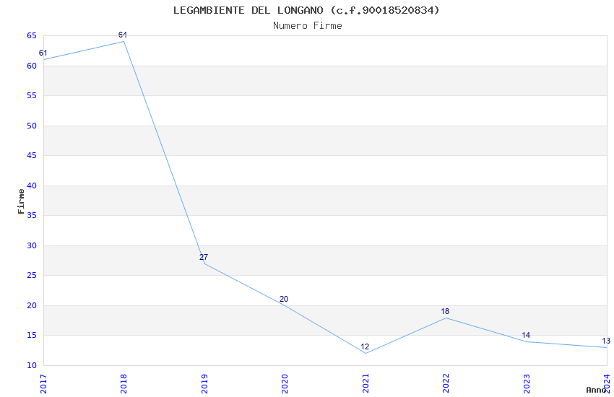Viewport: 614px width, 397px height.
Task: Click the y-axis value 65
Action: pos(32,36)
